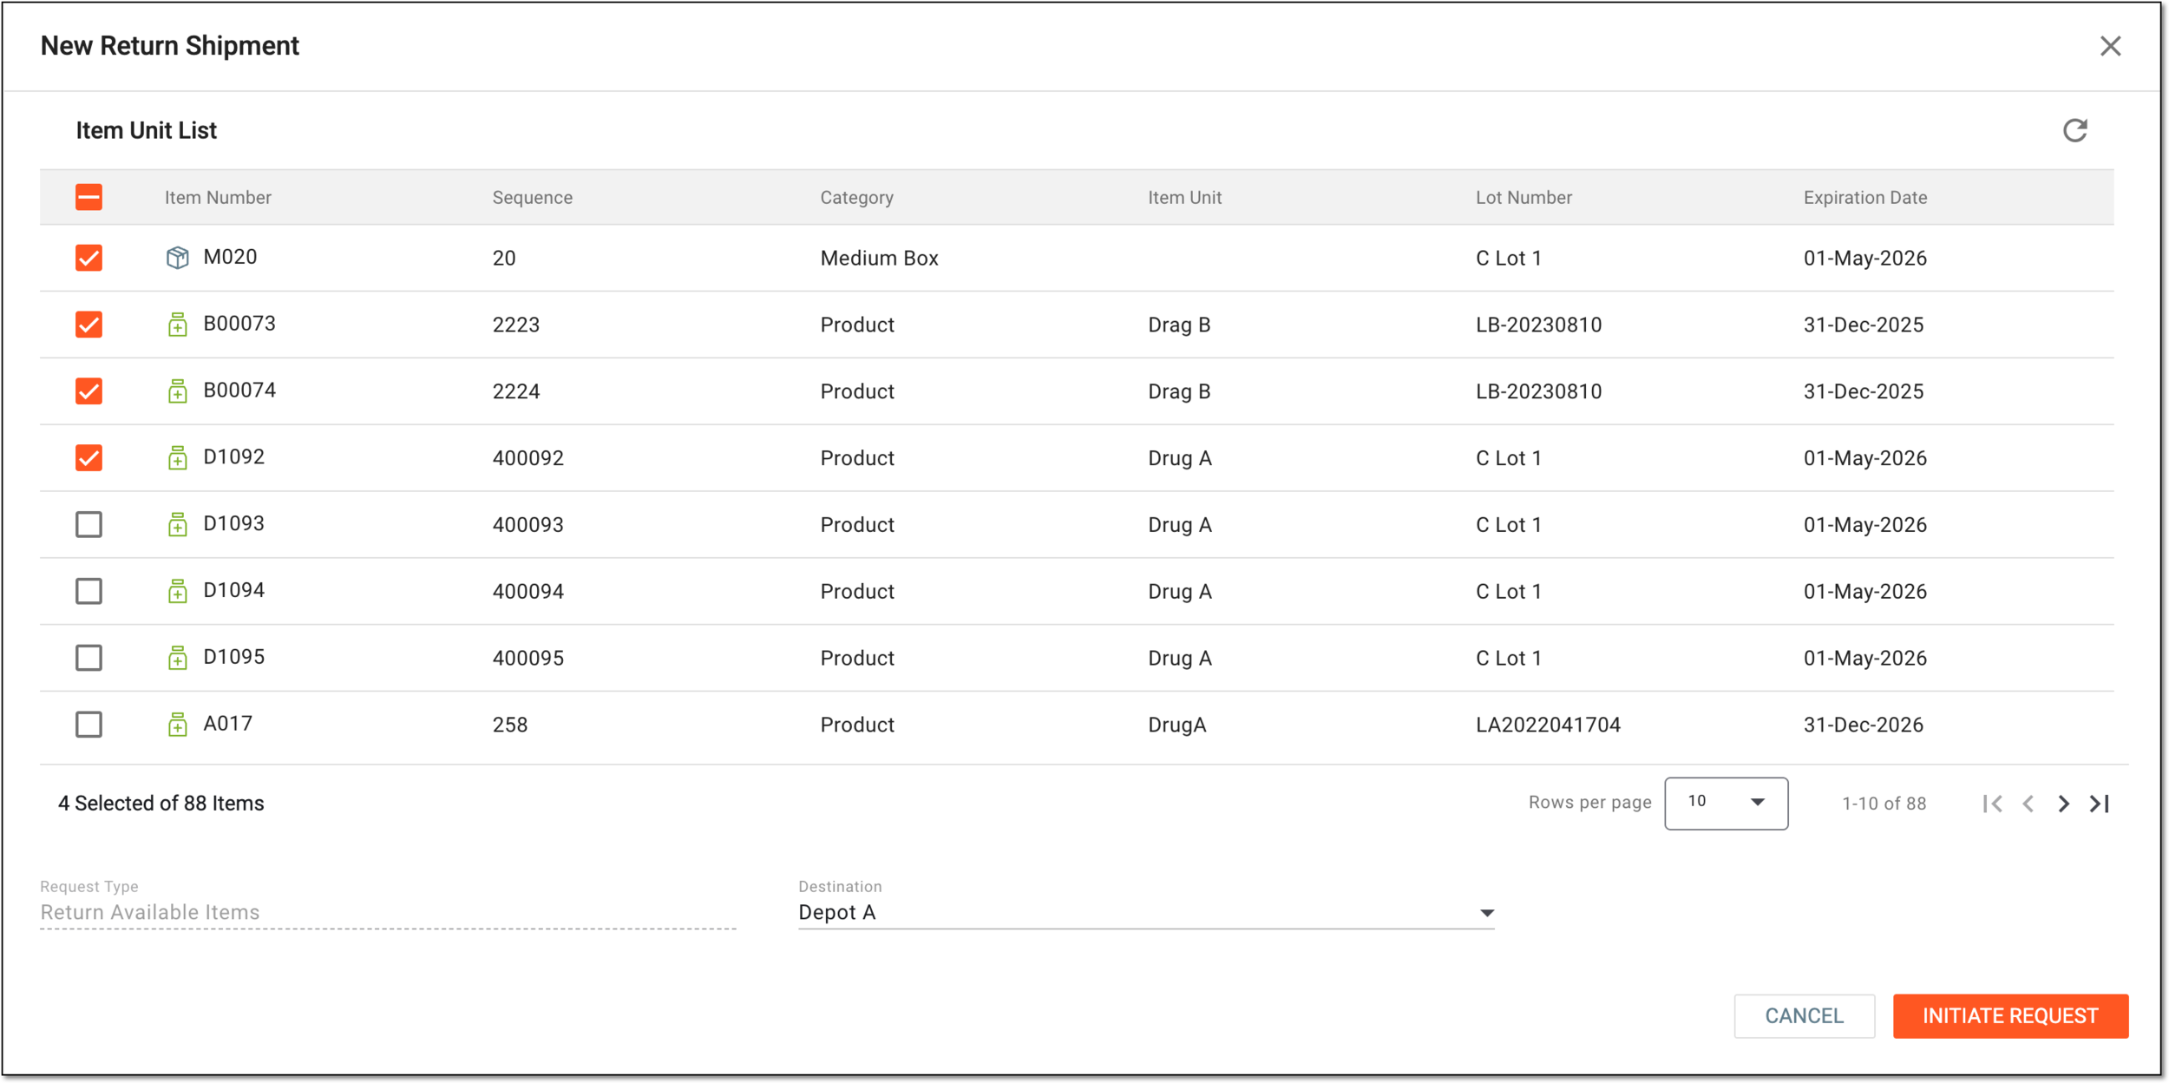Screen dimensions: 2169x1083
Task: Uncheck the B00074 row checkbox
Action: point(88,391)
